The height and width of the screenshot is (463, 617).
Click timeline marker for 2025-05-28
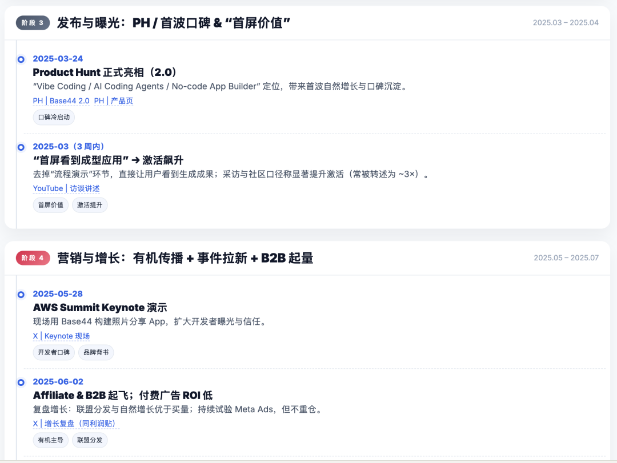21,295
